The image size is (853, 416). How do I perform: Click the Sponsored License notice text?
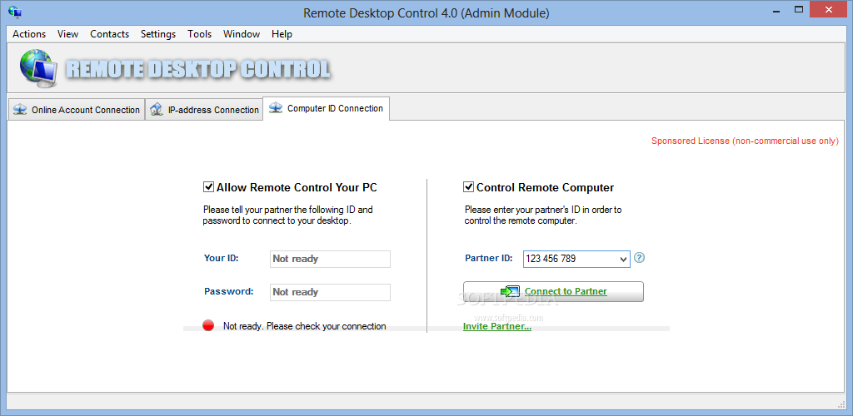pos(745,141)
